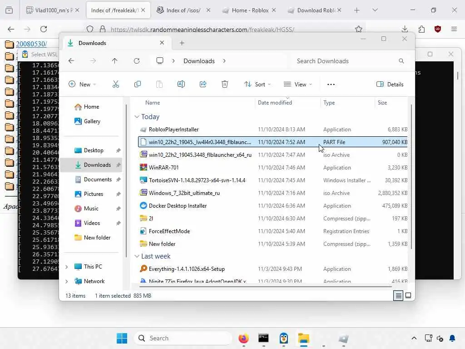465x349 pixels.
Task: Click the Rename icon in Explorer toolbar
Action: click(181, 84)
